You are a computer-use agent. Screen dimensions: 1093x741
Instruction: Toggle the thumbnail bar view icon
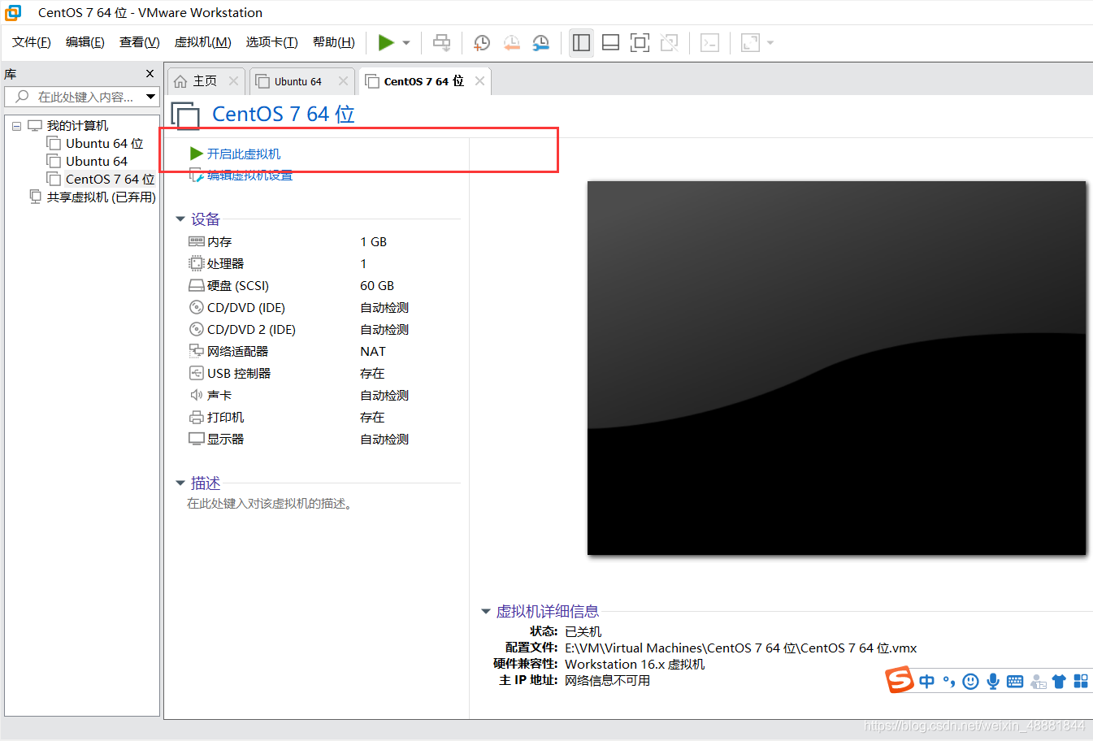tap(610, 42)
